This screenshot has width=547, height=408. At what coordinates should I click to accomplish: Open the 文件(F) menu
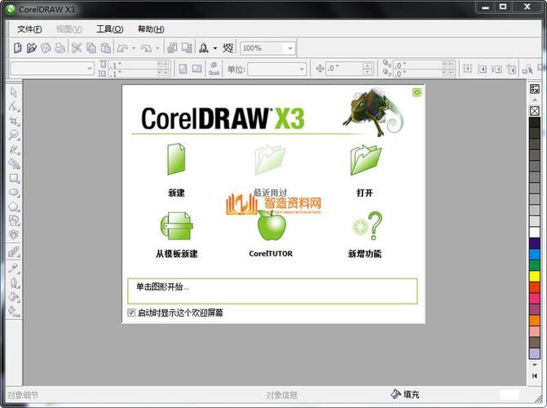[x=29, y=29]
